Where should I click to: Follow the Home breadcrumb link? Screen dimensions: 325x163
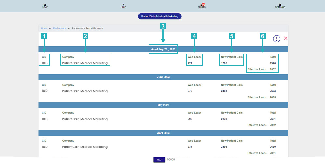44,28
